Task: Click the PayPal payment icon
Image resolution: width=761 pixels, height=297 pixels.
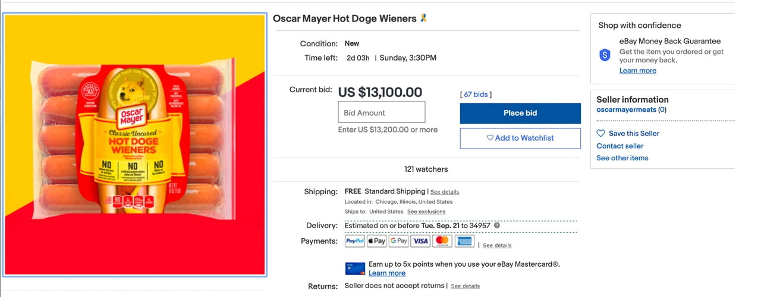Action: coord(355,241)
